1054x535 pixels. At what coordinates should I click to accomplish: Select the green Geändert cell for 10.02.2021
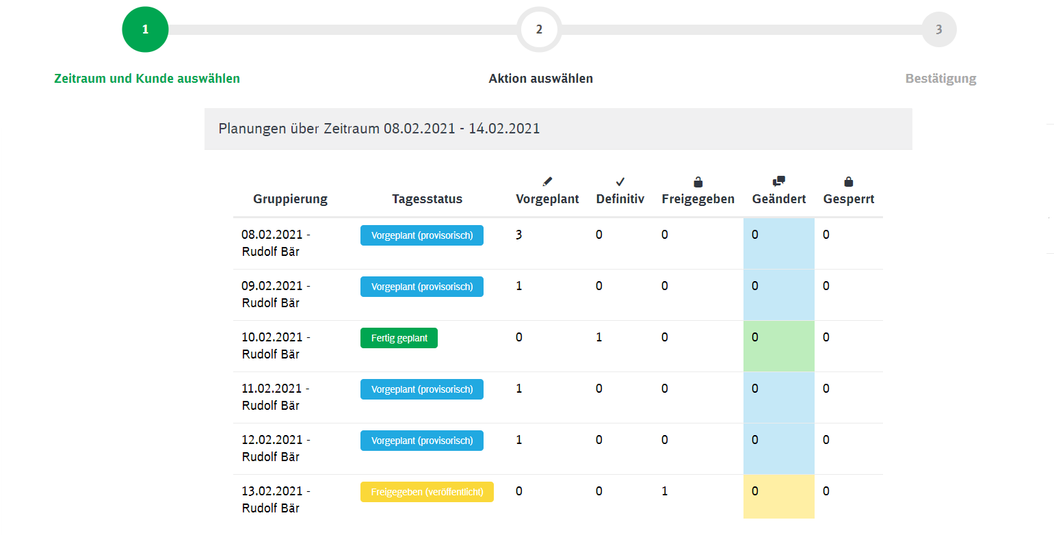(x=779, y=346)
